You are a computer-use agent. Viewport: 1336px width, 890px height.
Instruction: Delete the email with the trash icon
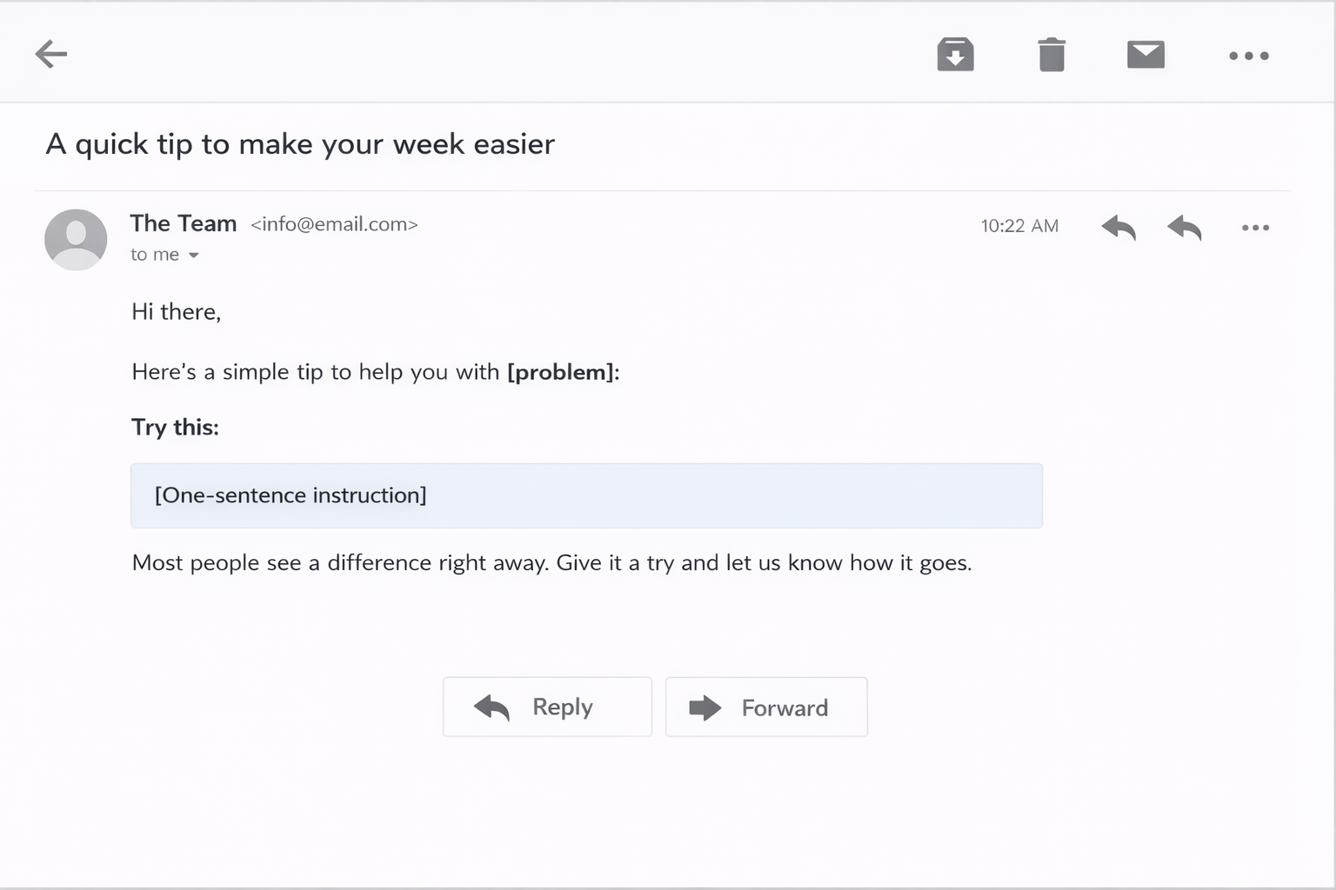1052,55
